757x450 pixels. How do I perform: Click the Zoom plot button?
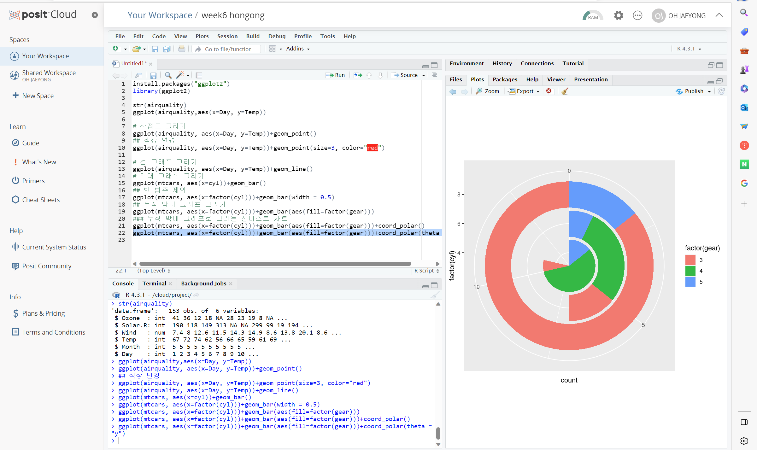[x=487, y=91]
